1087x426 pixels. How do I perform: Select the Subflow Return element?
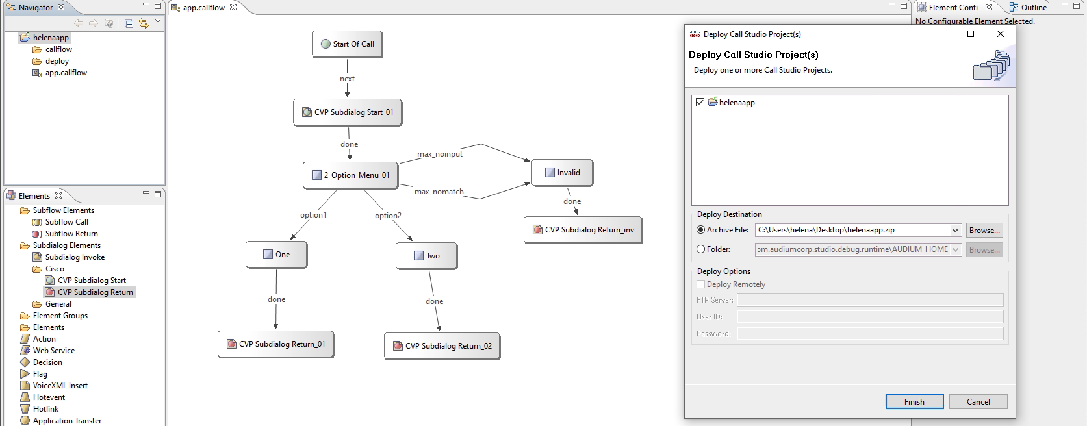[x=65, y=234]
